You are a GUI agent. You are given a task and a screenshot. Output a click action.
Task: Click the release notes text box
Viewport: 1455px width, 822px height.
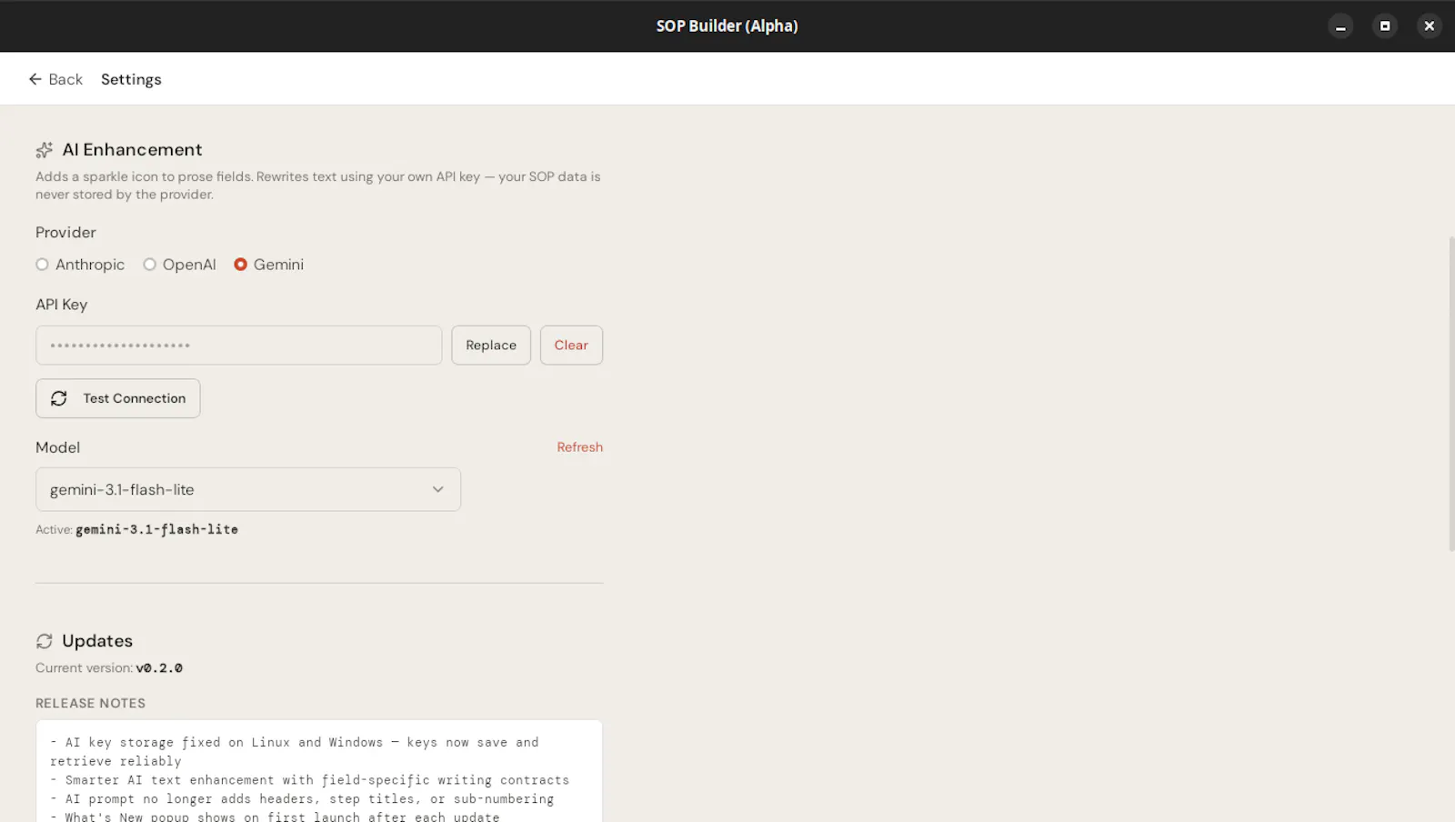[319, 771]
